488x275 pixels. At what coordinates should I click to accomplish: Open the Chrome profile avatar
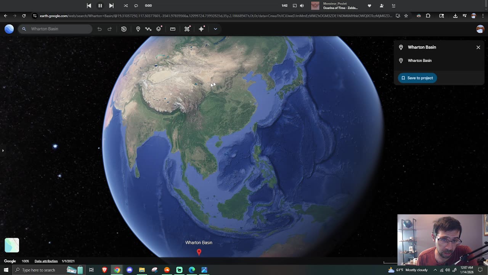click(x=474, y=16)
